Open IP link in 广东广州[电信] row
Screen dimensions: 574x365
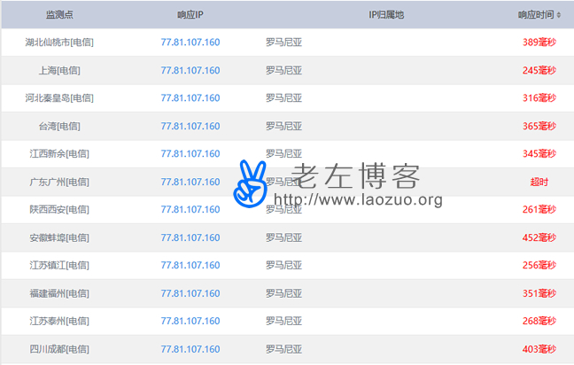click(x=190, y=182)
